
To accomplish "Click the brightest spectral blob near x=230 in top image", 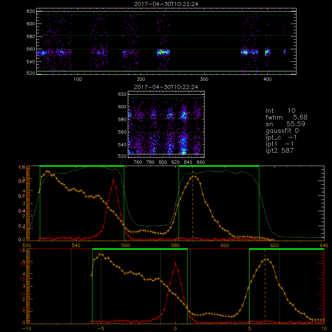I will coord(163,52).
